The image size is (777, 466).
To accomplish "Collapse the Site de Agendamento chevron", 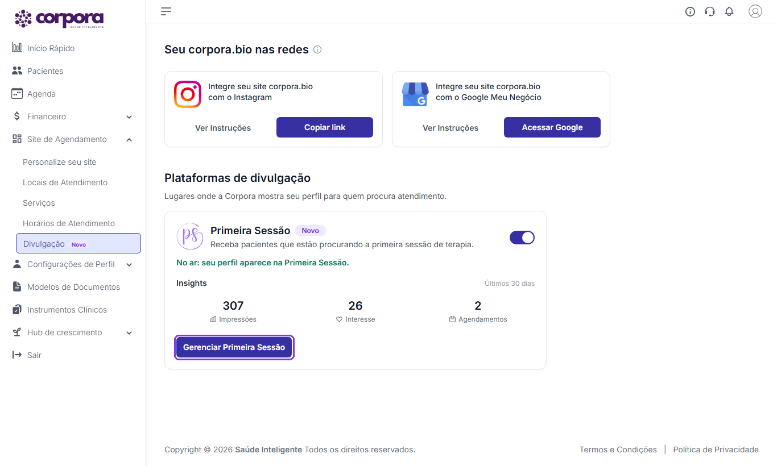I will (x=129, y=140).
